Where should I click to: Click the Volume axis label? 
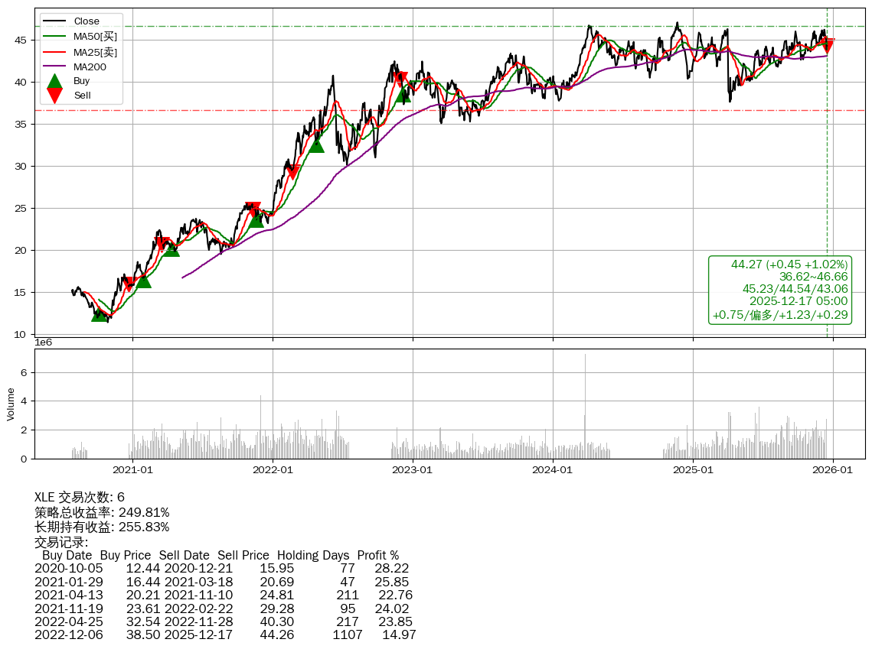tap(11, 404)
